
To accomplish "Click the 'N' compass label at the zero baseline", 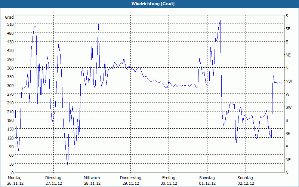I will click(x=287, y=173).
